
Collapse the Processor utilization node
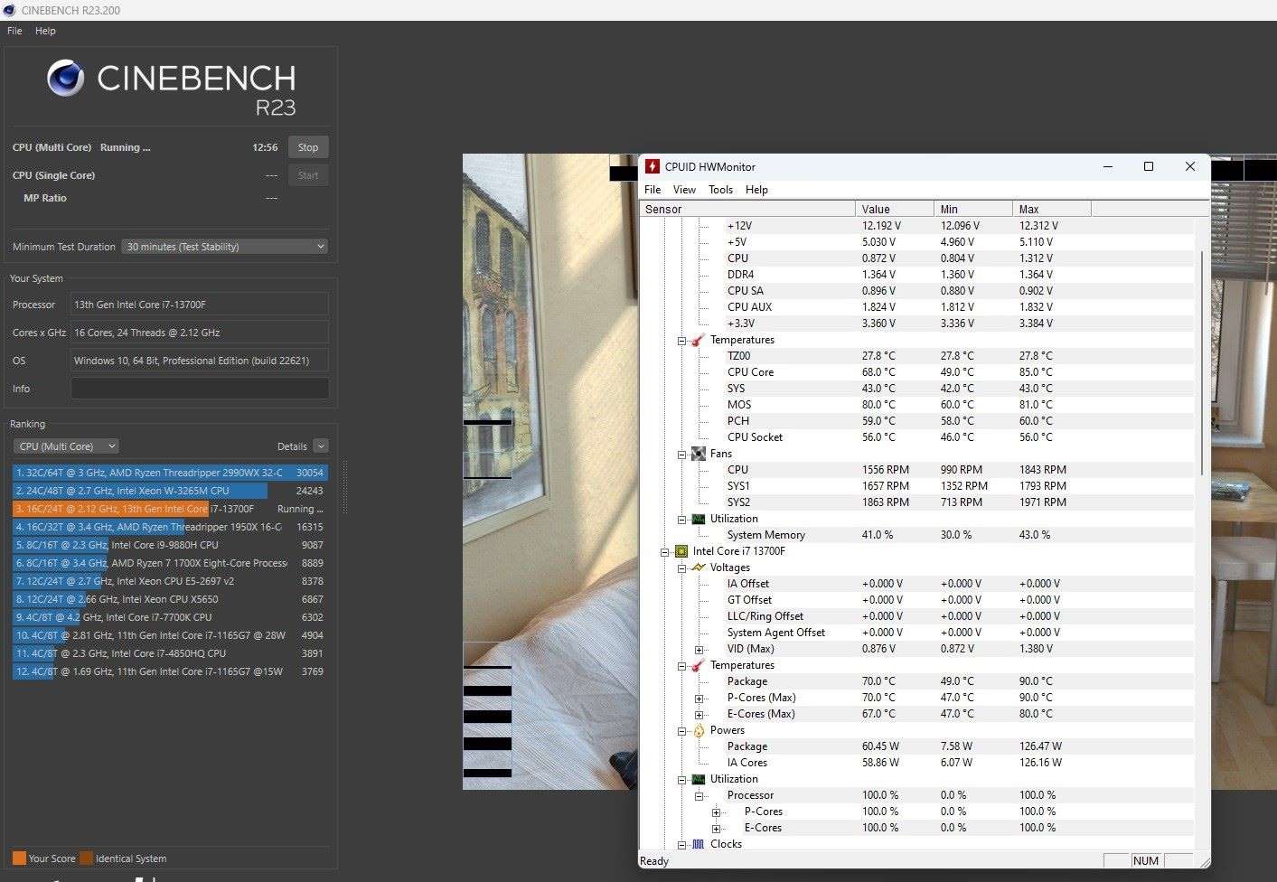[699, 796]
